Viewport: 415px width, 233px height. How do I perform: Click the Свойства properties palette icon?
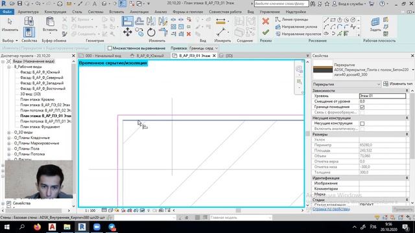tap(29, 32)
